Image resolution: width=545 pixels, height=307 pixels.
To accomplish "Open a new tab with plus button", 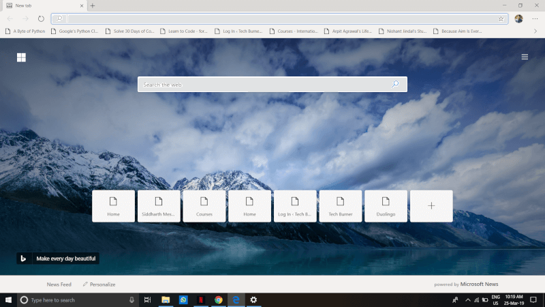I will click(x=93, y=5).
